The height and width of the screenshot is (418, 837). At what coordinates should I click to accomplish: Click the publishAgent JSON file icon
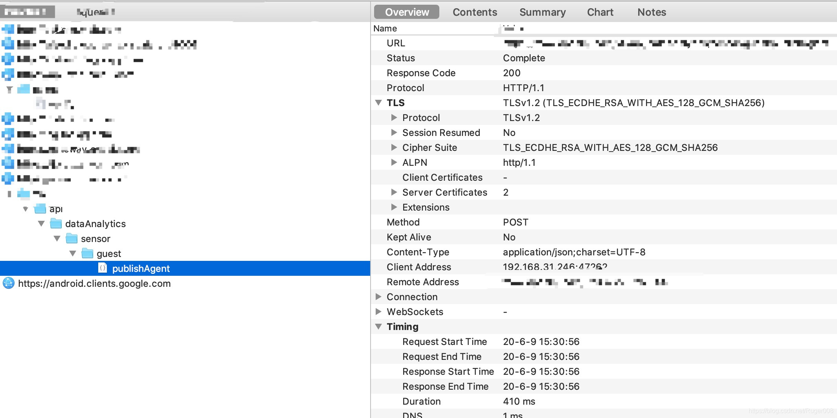[x=102, y=268]
